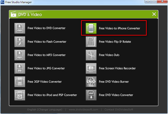Viewport: 168px width, 114px height.
Task: Visit the www.dvdvideosoft.com link
Action: click(83, 110)
